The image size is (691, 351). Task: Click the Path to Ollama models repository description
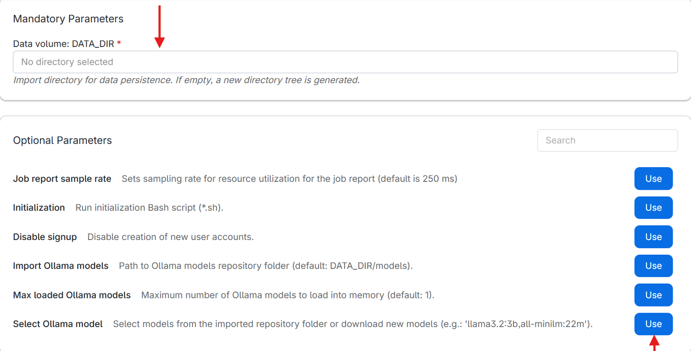coord(266,266)
